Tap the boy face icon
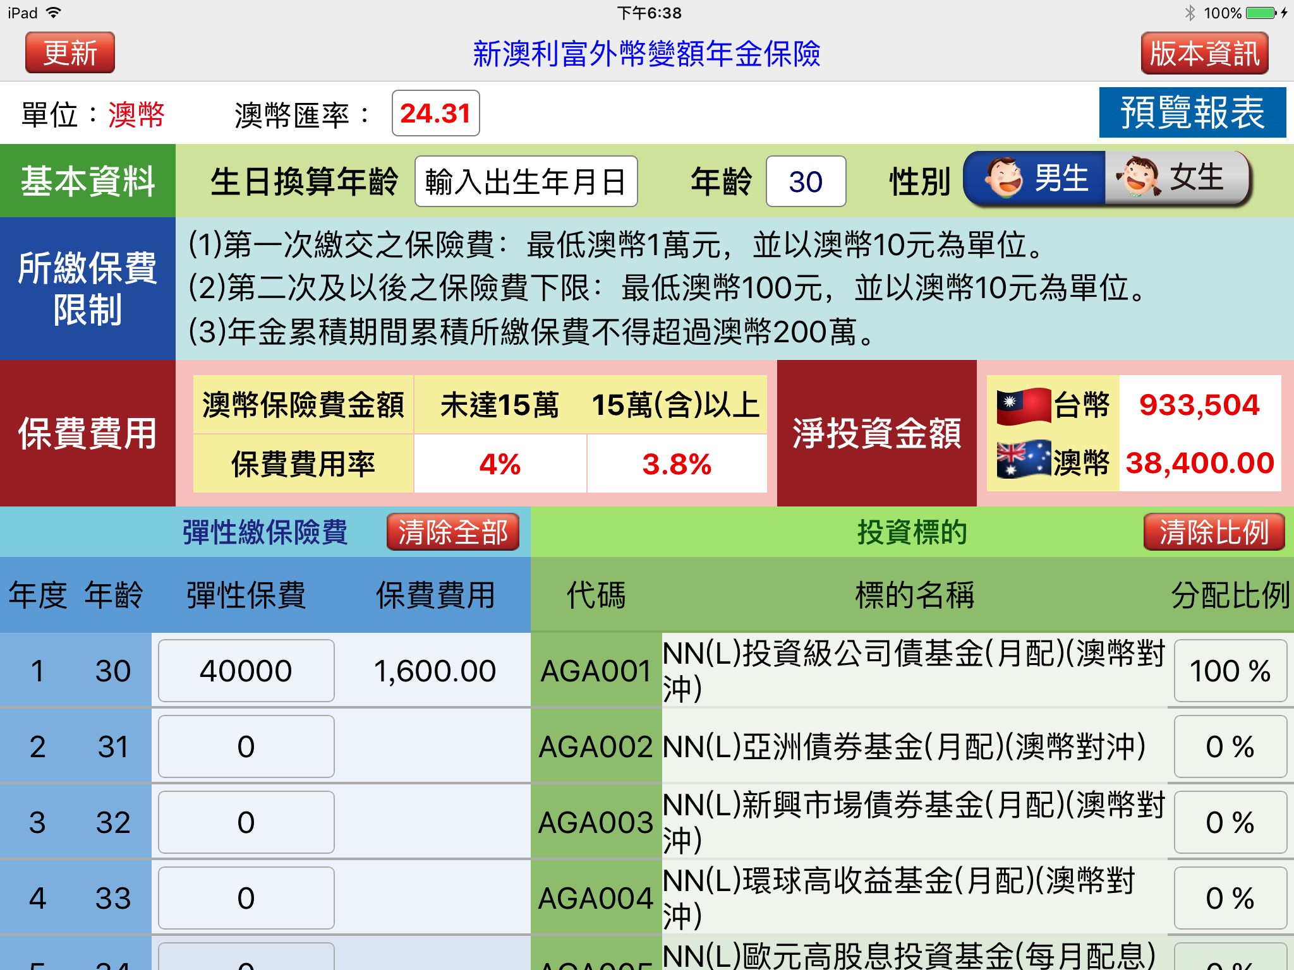The height and width of the screenshot is (970, 1294). pos(1003,177)
